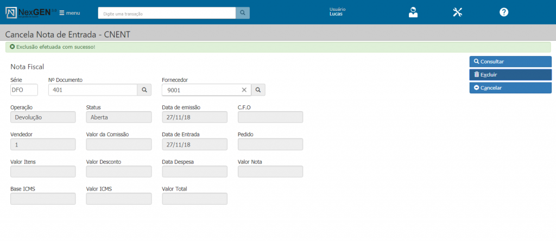
Task: Search document number with magnifier icon
Action: pos(144,90)
